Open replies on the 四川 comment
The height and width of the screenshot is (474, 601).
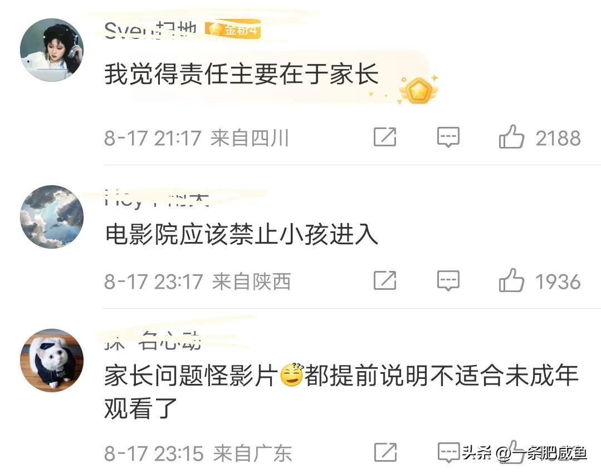[x=448, y=137]
